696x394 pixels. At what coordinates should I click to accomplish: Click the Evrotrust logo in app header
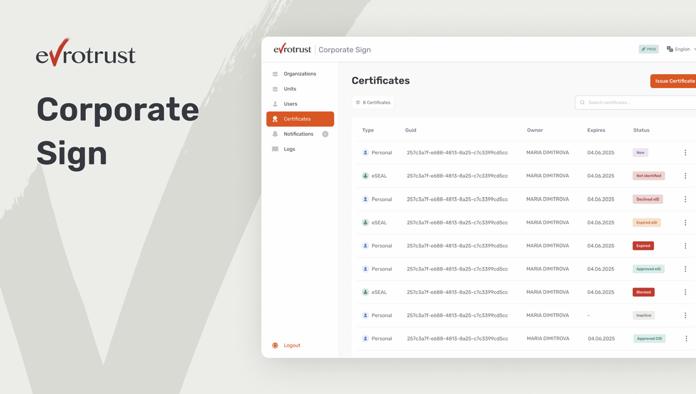292,49
